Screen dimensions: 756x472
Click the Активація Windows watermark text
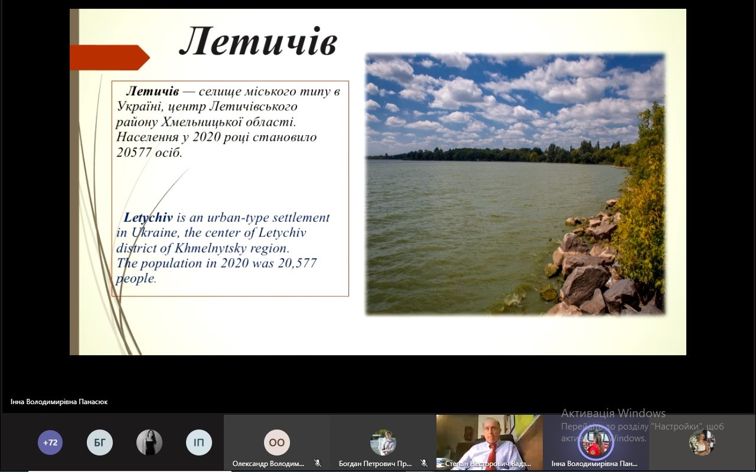[x=613, y=413]
